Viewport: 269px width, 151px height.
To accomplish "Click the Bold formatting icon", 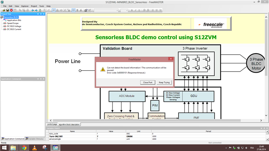I will tap(132, 10).
